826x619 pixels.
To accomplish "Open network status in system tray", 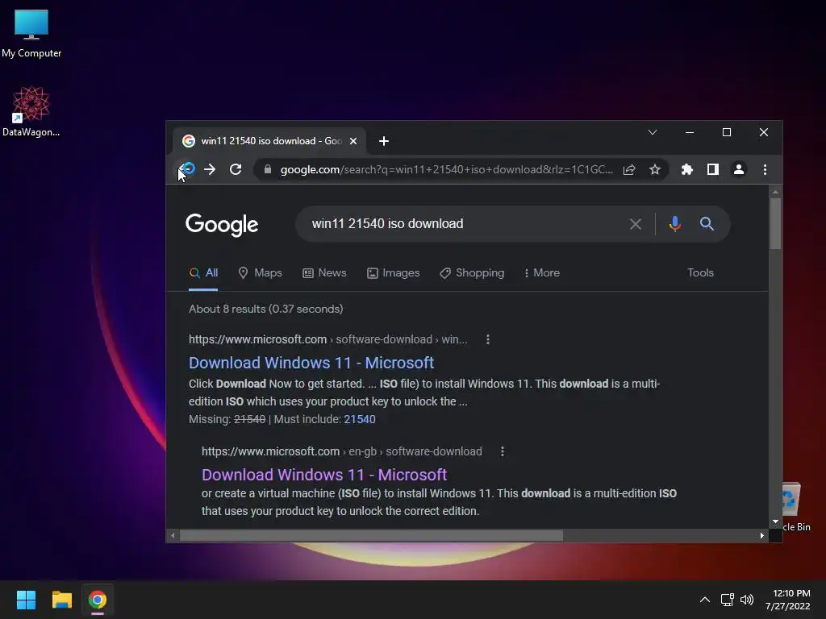I will point(728,600).
